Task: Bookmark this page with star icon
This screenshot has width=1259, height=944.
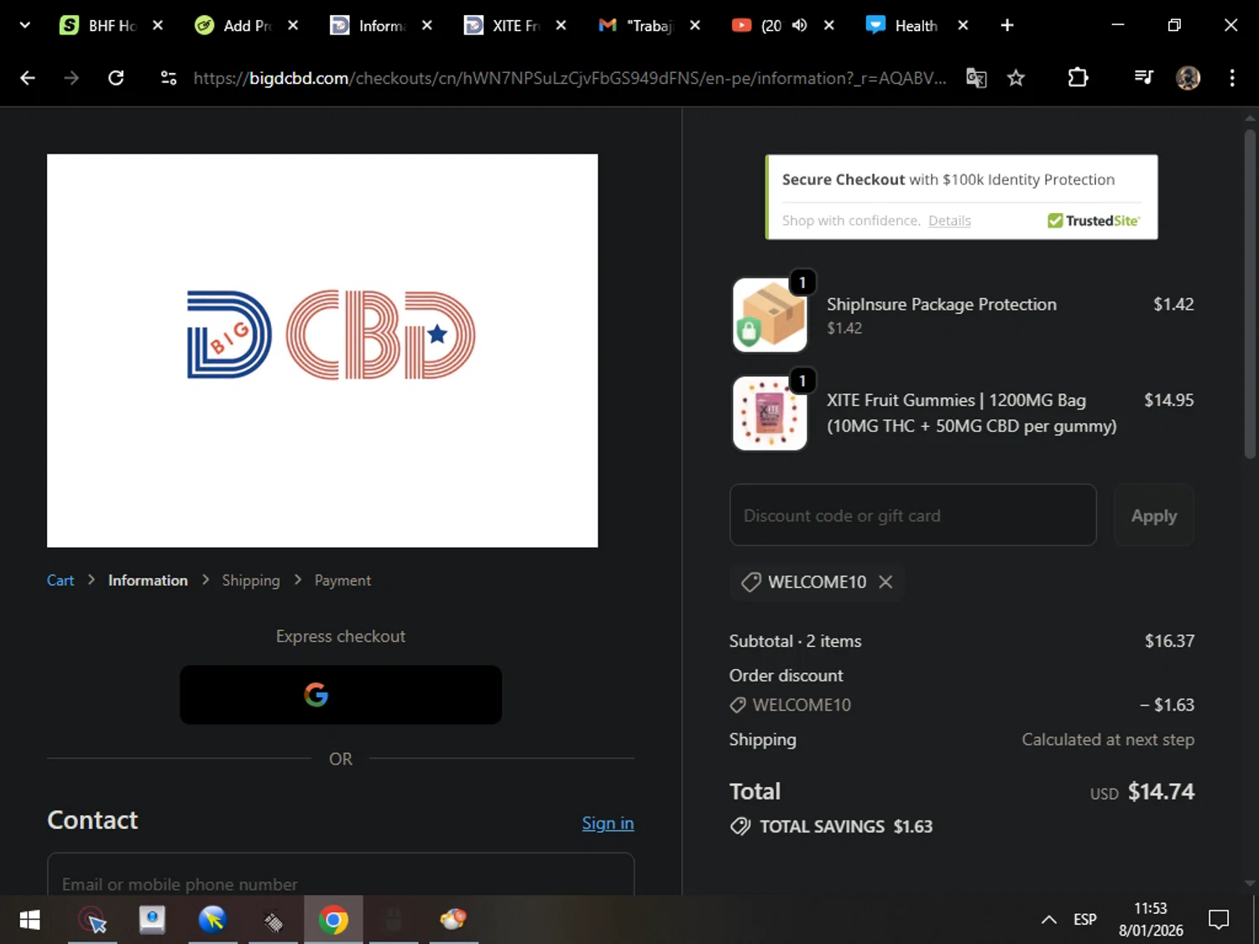Action: tap(1016, 78)
